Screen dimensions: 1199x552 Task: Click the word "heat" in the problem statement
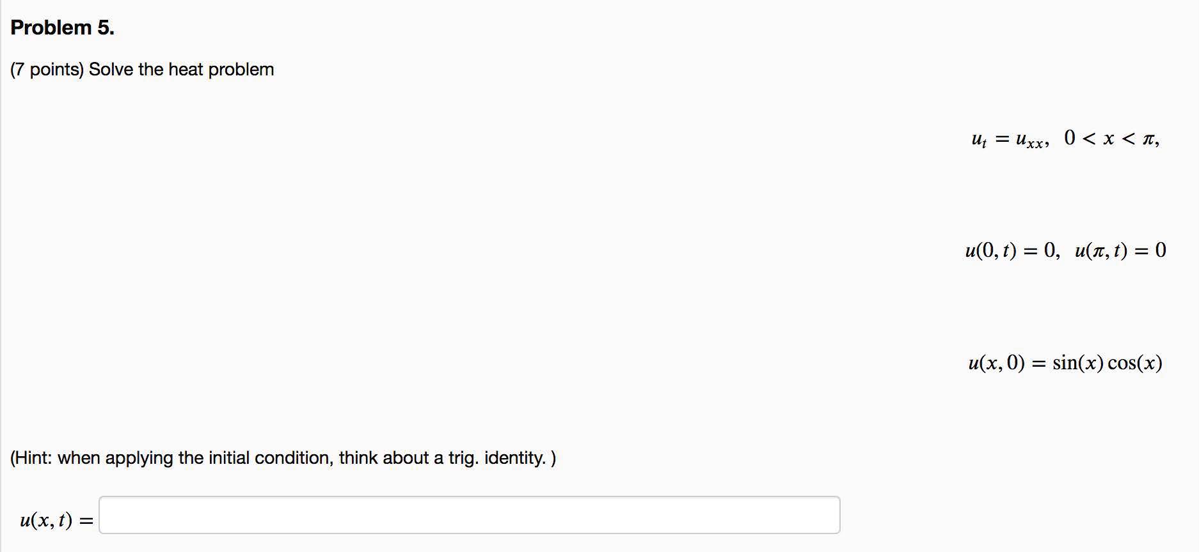[185, 70]
